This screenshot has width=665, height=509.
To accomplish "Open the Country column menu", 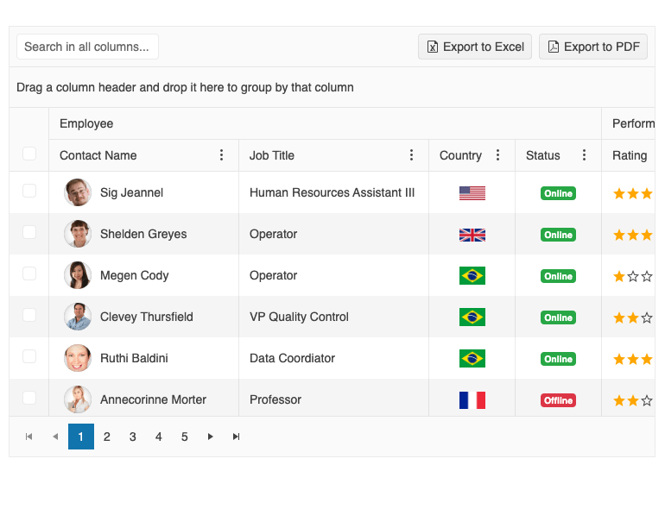I will [498, 155].
